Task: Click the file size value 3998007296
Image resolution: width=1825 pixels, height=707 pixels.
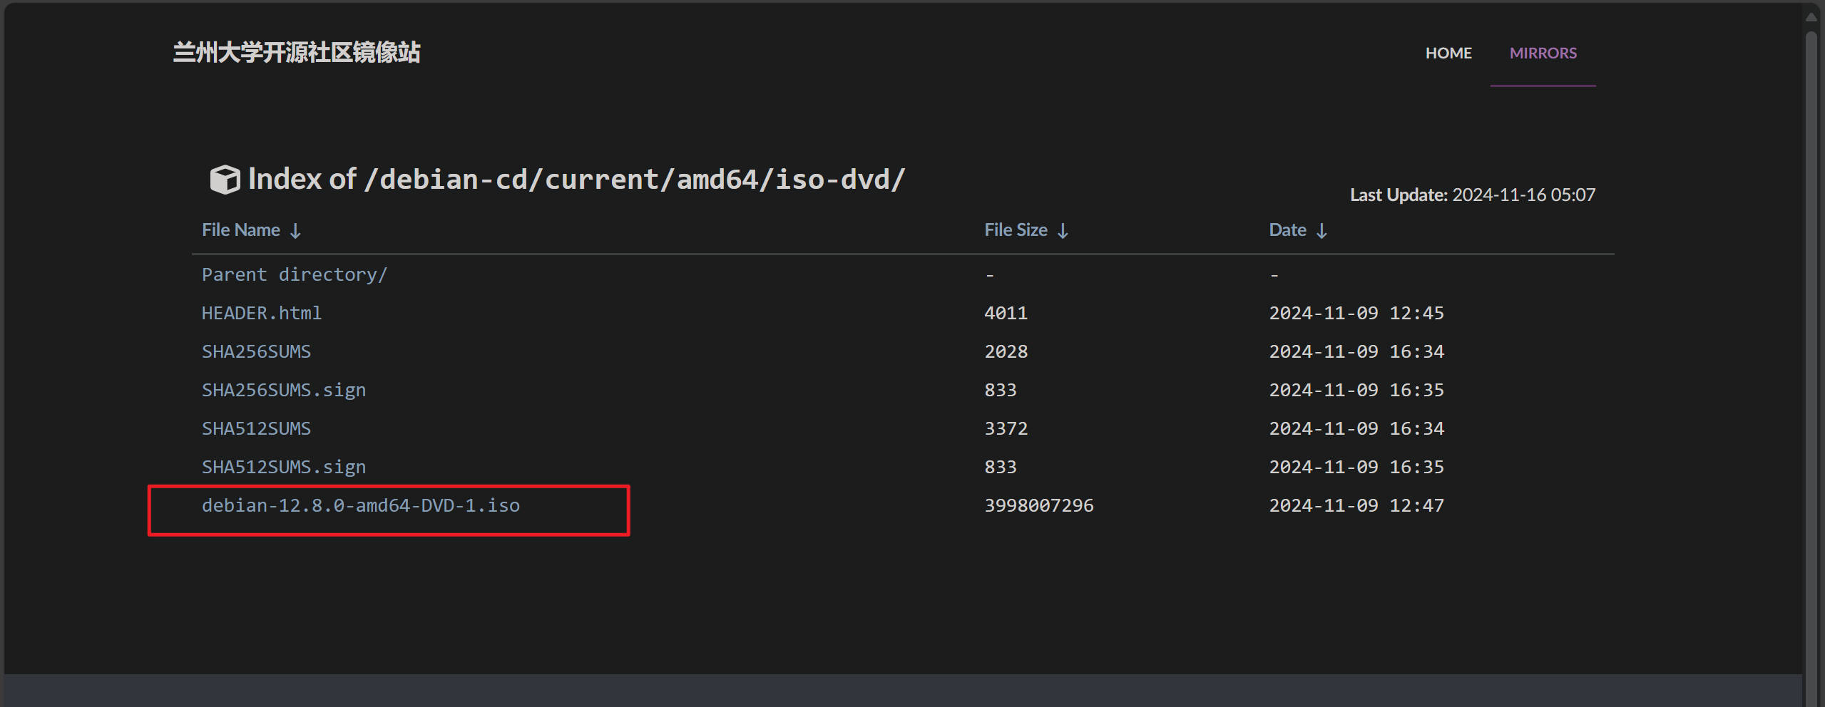Action: 1039,505
